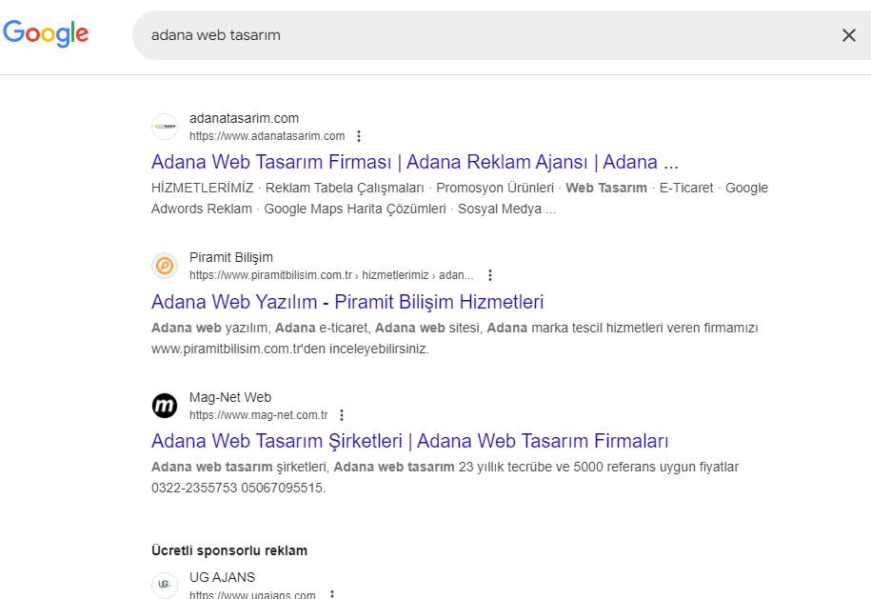Click the UG AJANS sponsored site name
The width and height of the screenshot is (871, 599).
tap(222, 577)
